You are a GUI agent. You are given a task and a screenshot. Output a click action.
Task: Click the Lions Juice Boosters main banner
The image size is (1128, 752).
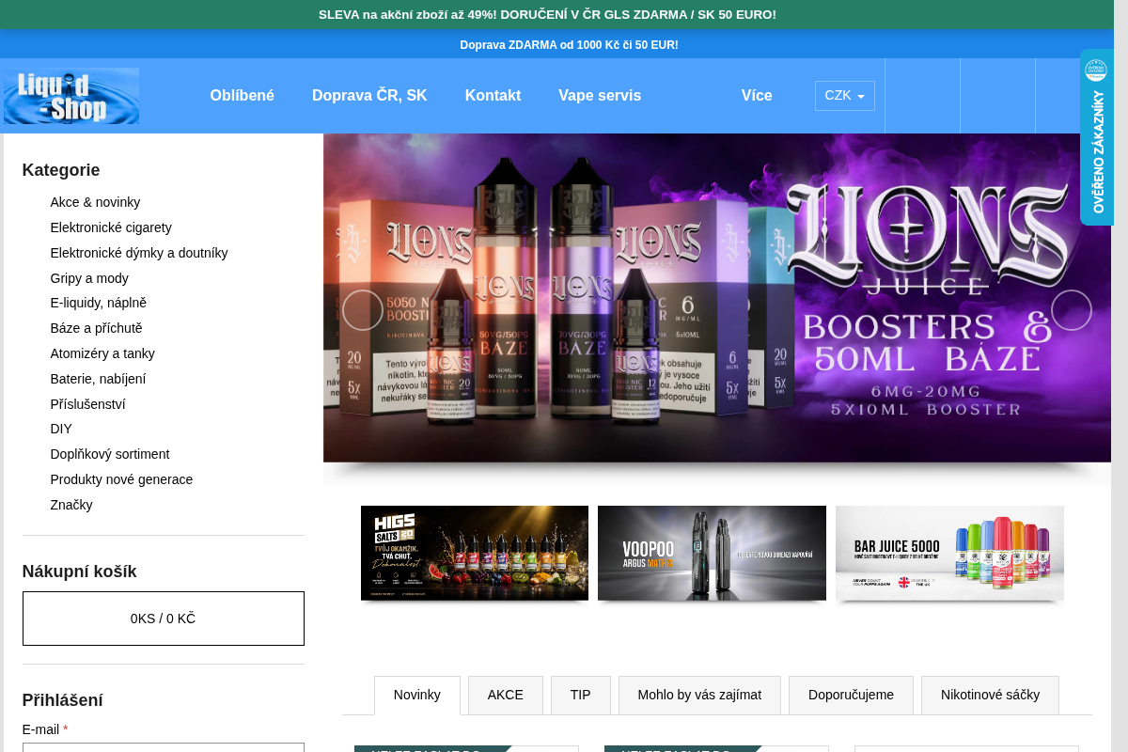click(x=717, y=298)
